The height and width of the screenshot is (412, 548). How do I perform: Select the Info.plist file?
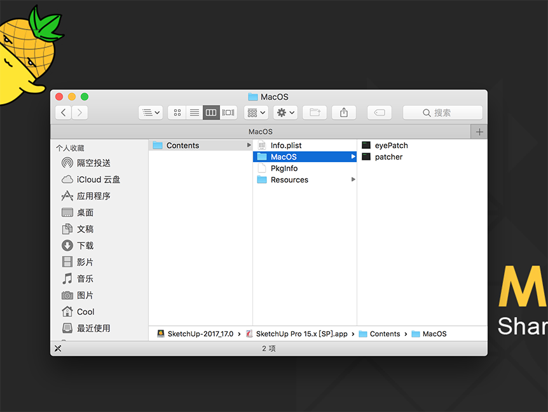305,146
